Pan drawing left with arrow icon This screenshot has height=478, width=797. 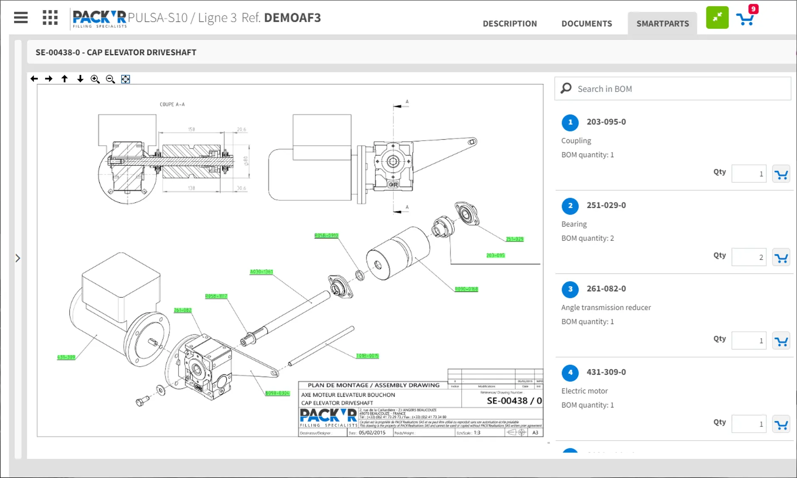[x=34, y=79]
